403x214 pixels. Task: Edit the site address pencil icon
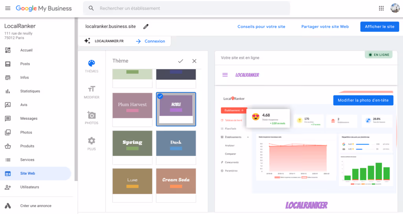click(x=146, y=26)
